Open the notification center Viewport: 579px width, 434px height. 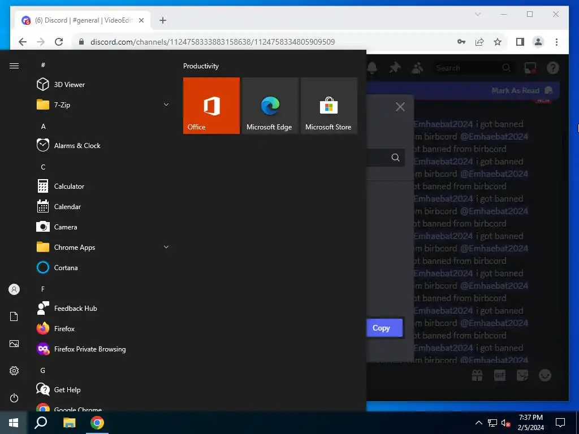[560, 423]
